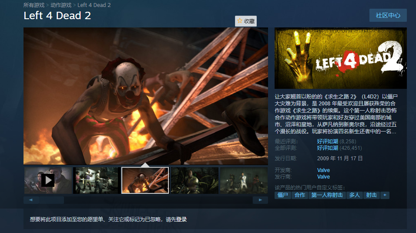The height and width of the screenshot is (233, 416).
Task: Click the release date 2009 年 11 月 17 日
Action: 339,159
